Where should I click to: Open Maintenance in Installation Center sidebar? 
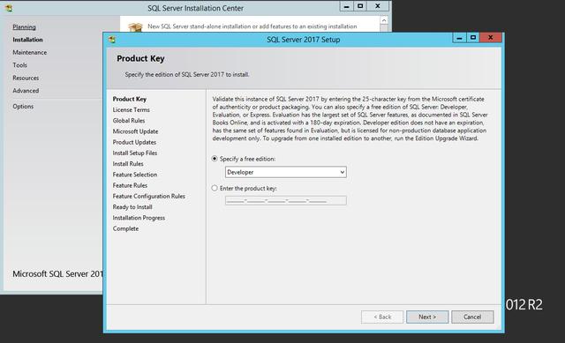click(x=29, y=53)
